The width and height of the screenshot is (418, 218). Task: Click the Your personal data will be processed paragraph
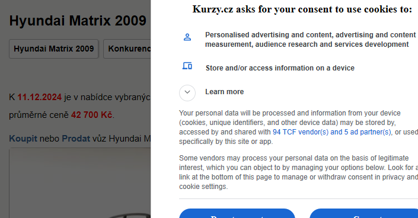(x=299, y=127)
